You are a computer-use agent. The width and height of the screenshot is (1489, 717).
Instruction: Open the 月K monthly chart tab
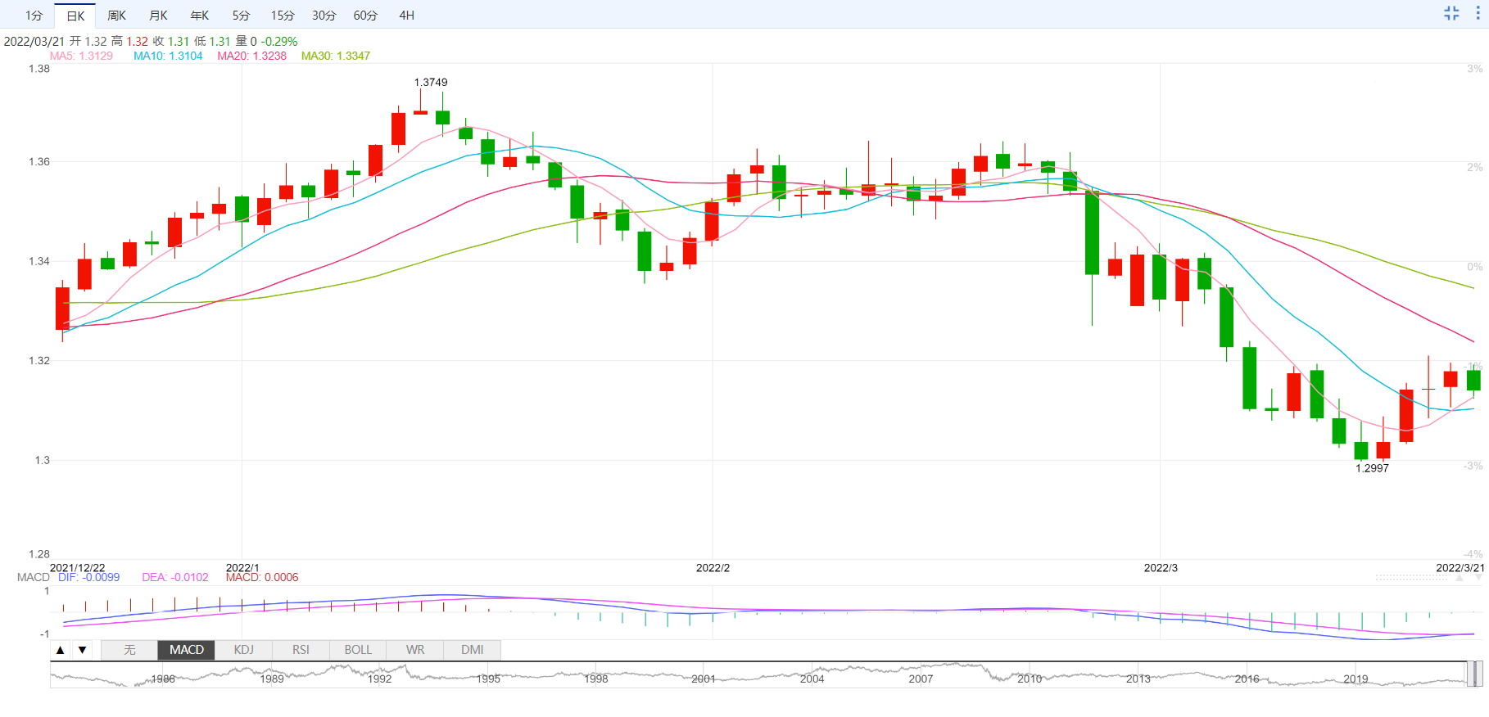coord(158,16)
